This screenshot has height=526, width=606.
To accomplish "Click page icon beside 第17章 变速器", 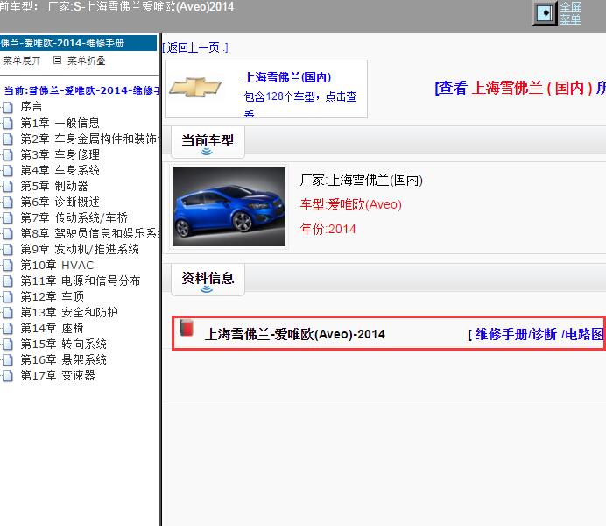I will [8, 376].
